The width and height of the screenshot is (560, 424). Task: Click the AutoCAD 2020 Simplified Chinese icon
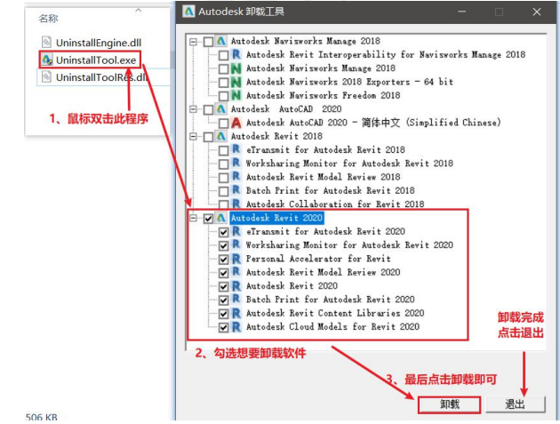pyautogui.click(x=236, y=123)
